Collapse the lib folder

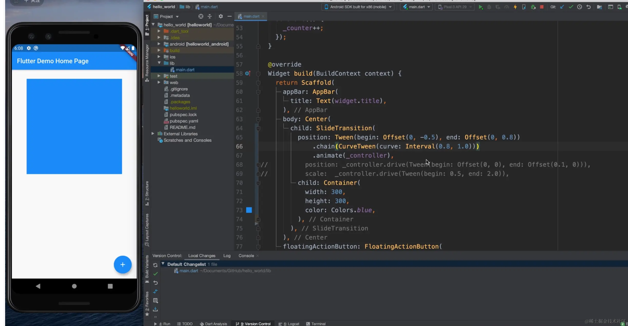click(159, 63)
